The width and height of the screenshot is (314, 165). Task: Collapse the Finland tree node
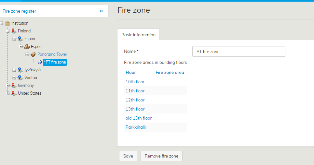[8, 31]
